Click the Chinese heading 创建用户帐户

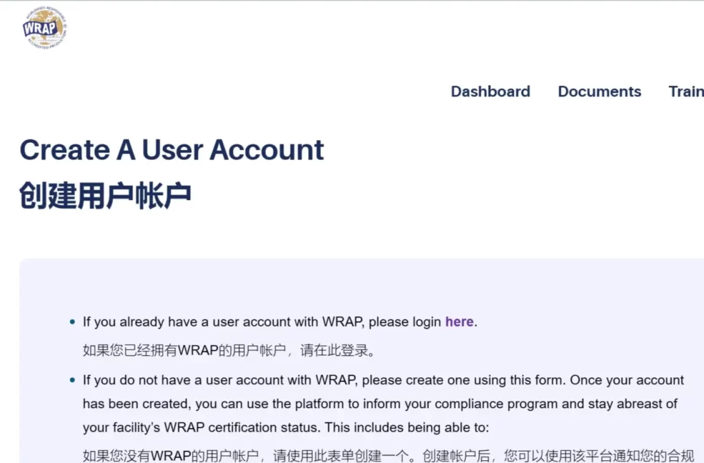[x=105, y=196]
